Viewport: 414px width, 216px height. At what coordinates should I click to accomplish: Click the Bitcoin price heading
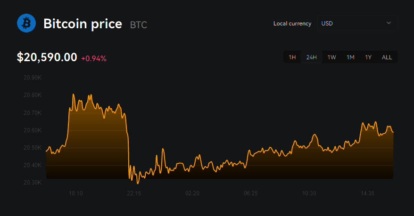point(83,24)
